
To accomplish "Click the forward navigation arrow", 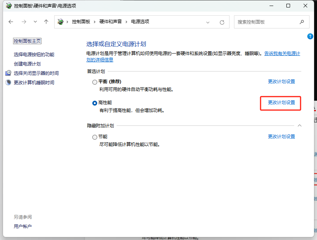I will point(24,22).
